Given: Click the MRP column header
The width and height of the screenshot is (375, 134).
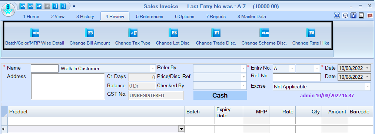Looking at the screenshot, I should 256,112.
